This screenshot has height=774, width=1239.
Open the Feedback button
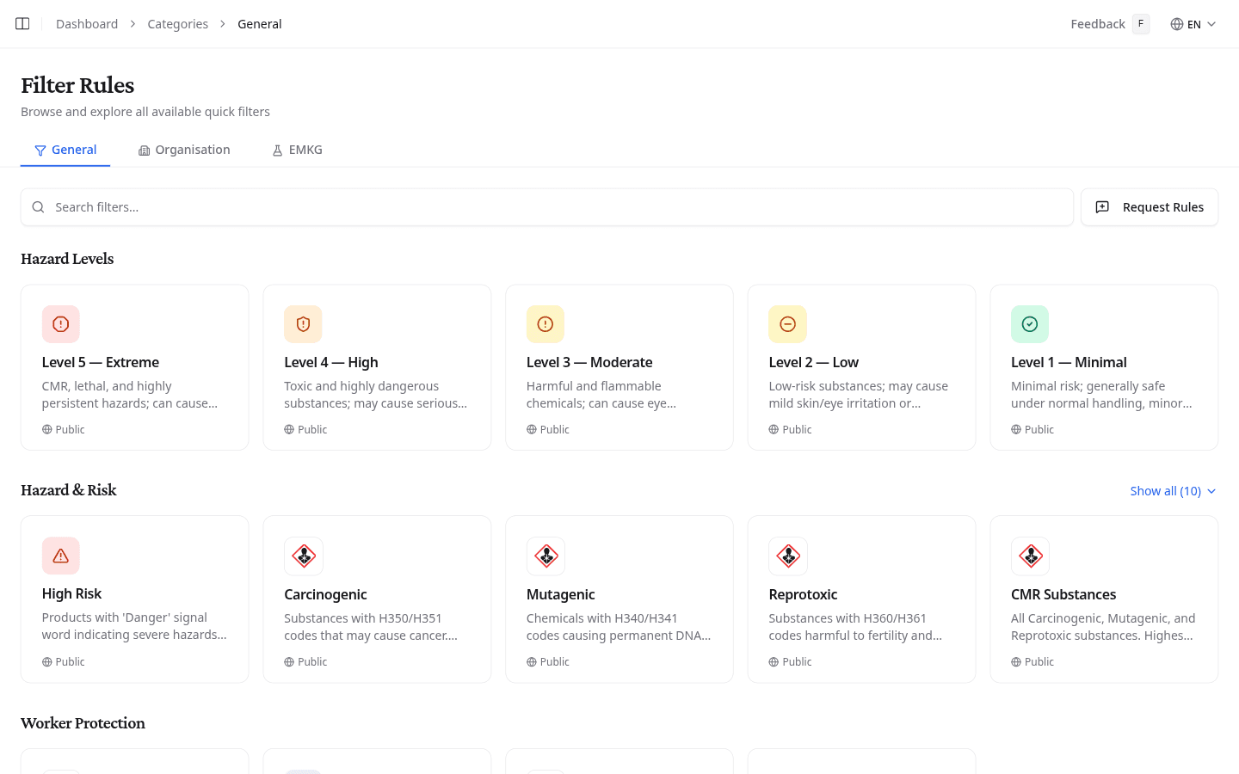click(1110, 24)
